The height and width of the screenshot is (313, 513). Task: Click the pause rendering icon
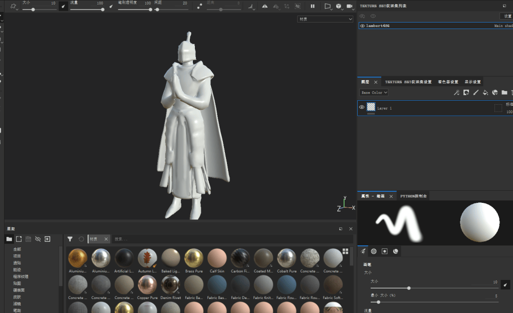coord(313,6)
